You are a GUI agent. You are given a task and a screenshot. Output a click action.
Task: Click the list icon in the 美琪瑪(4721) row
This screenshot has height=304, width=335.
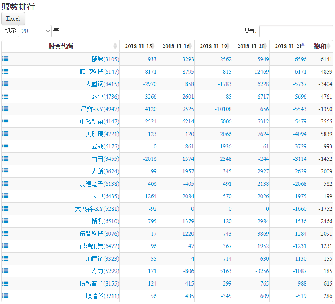(6, 134)
